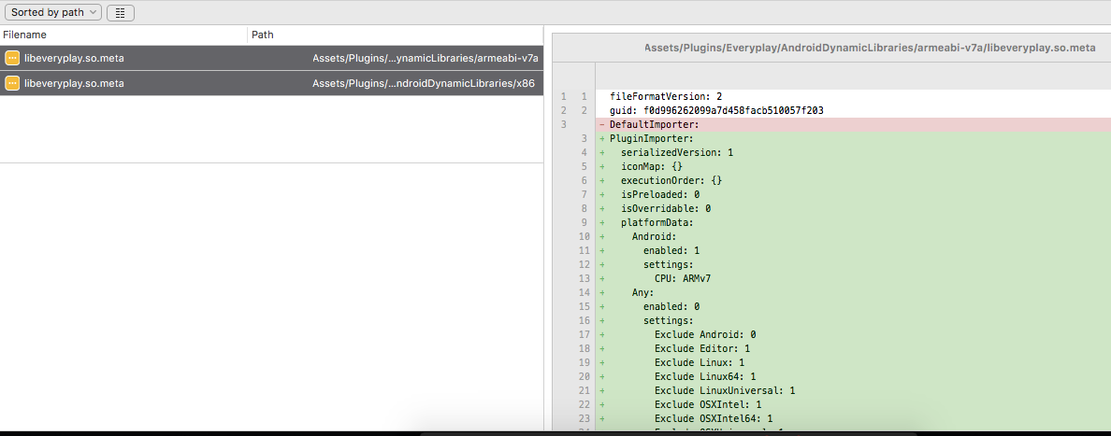This screenshot has width=1111, height=436.
Task: Select the 'platformData:' line
Action: tap(853, 222)
